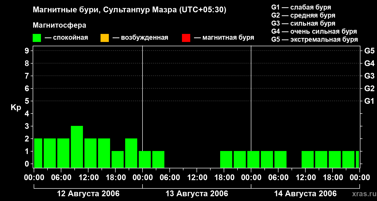Click the green 'спокойная' legend swatch
377x201 pixels.
(x=37, y=38)
